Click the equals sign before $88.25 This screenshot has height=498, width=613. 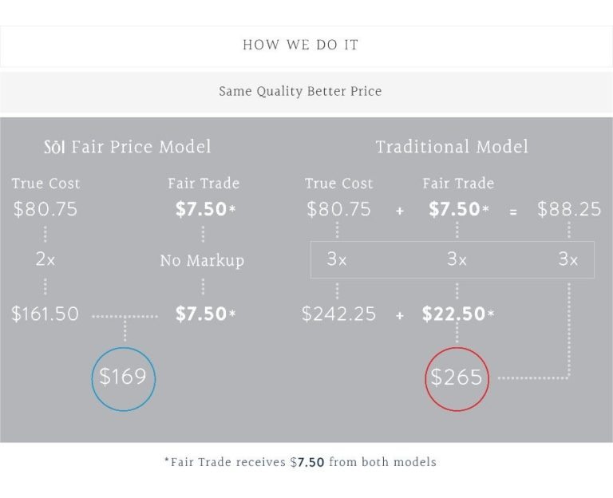(x=513, y=211)
